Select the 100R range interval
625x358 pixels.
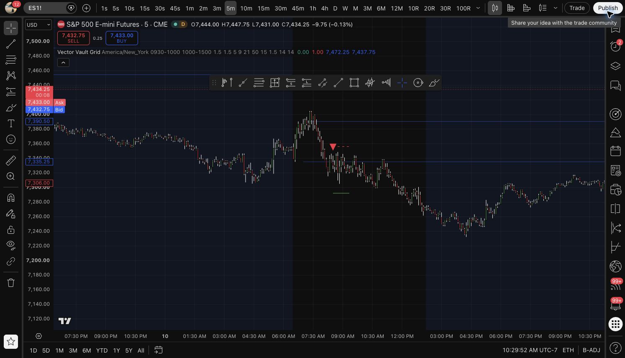point(463,8)
